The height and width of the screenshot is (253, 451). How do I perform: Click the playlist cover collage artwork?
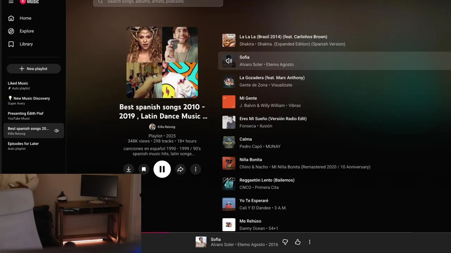pyautogui.click(x=162, y=62)
